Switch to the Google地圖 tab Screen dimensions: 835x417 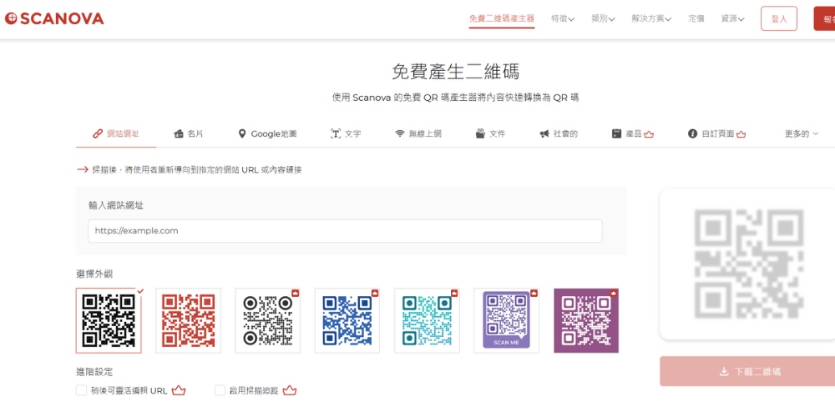tap(267, 134)
